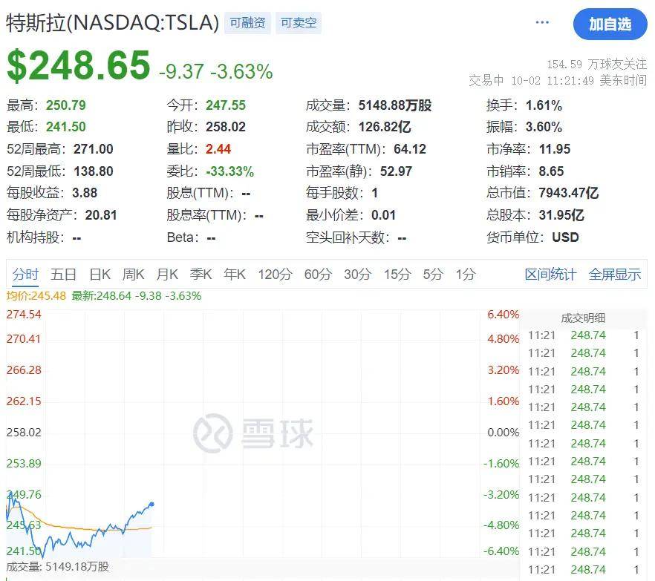655x581 pixels.
Task: Enable 全屏显示 fullscreen chart display
Action: tap(616, 274)
